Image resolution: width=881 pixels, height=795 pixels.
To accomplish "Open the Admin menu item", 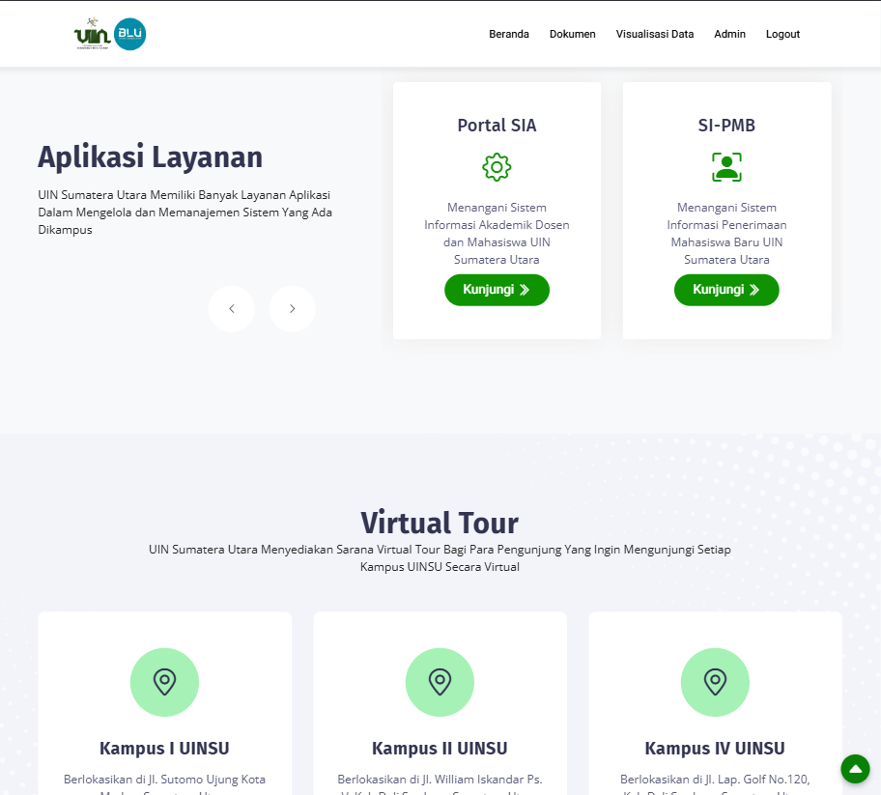I will (729, 34).
